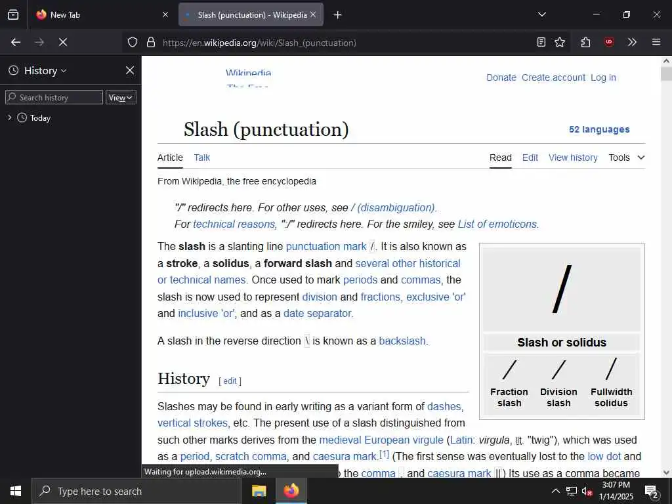Open tracking protection shield icon
The image size is (672, 504).
pyautogui.click(x=133, y=42)
